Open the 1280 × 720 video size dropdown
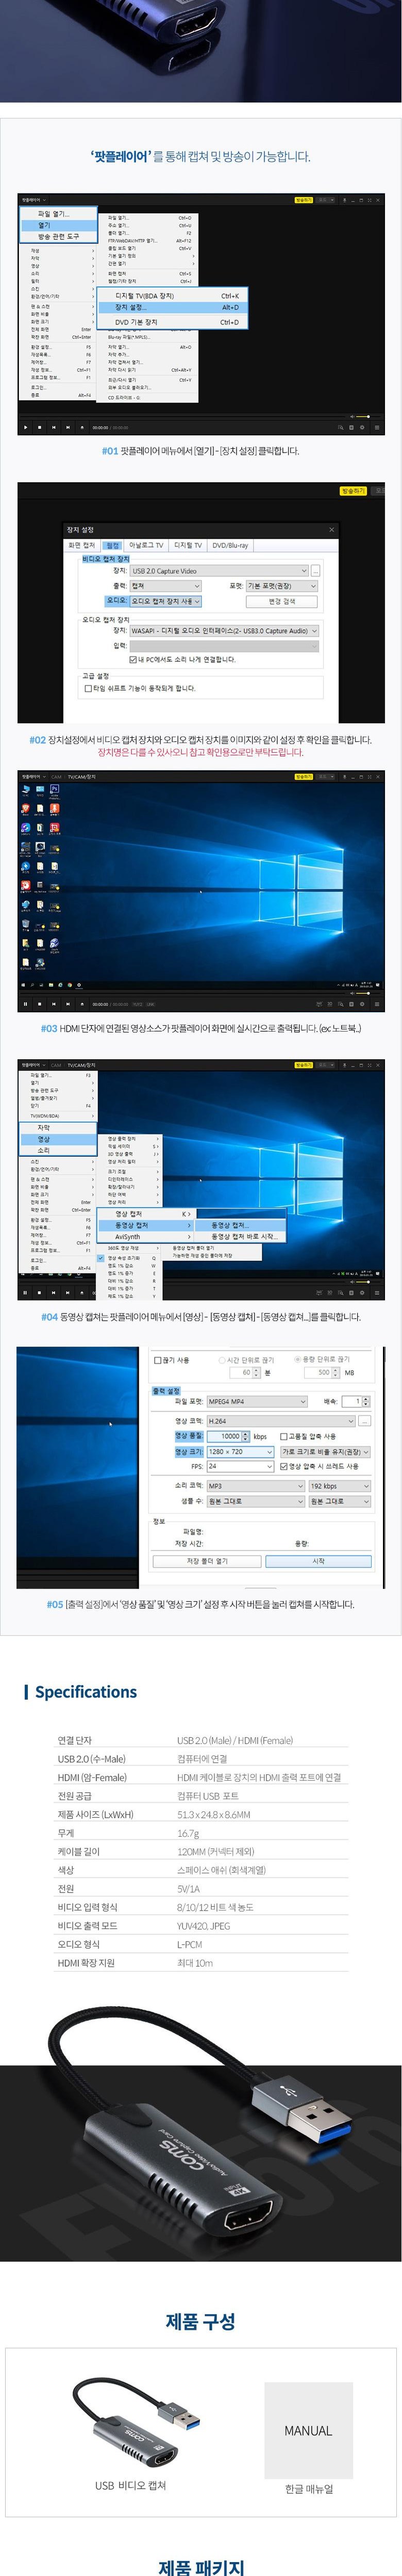 pyautogui.click(x=240, y=1451)
